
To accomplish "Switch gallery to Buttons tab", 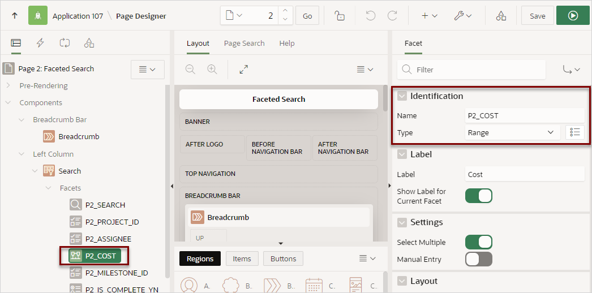I will click(x=283, y=258).
